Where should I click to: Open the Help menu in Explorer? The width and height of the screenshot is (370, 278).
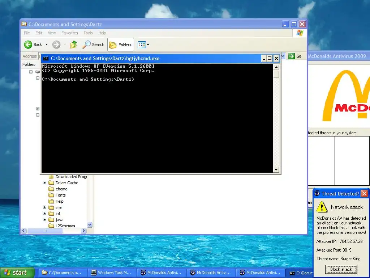(x=102, y=33)
